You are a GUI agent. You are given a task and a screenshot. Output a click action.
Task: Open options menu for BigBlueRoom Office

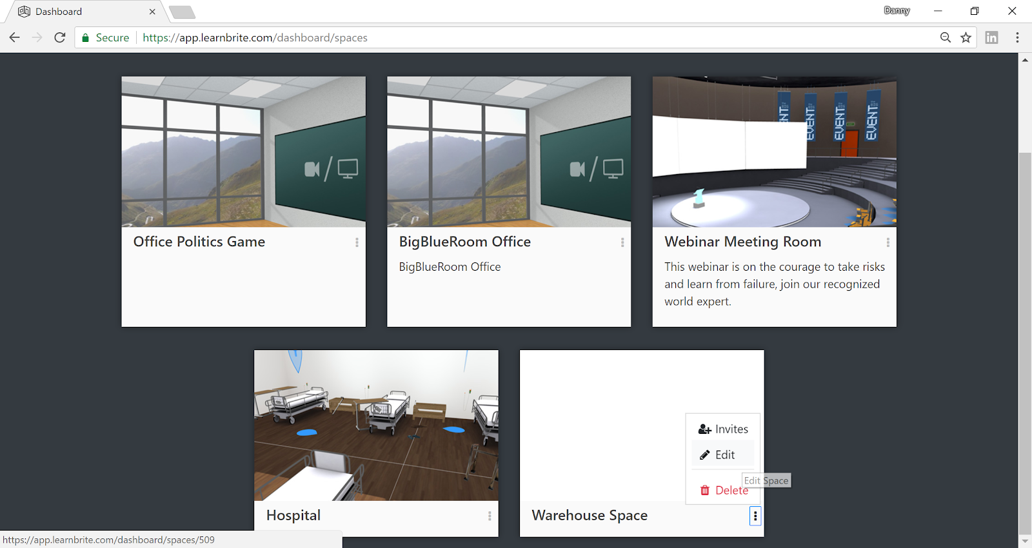(622, 242)
